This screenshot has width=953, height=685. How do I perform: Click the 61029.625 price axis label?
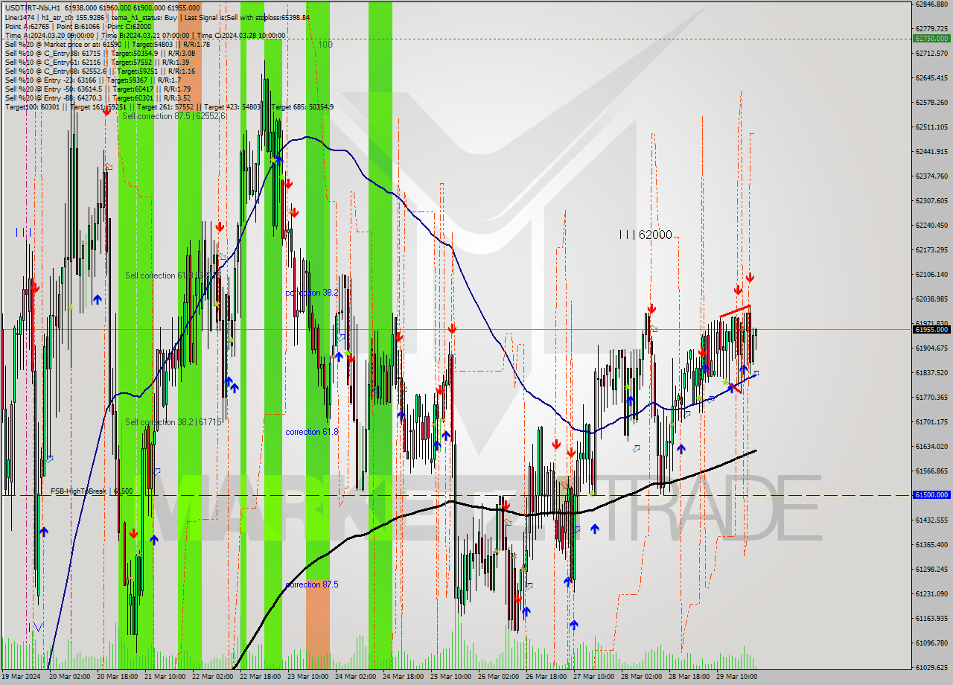click(931, 667)
